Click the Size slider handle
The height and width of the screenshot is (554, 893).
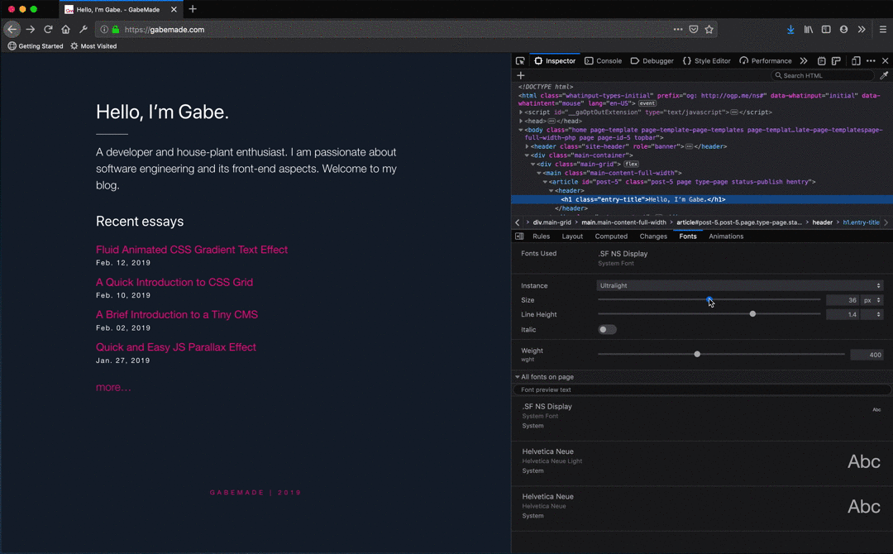709,299
